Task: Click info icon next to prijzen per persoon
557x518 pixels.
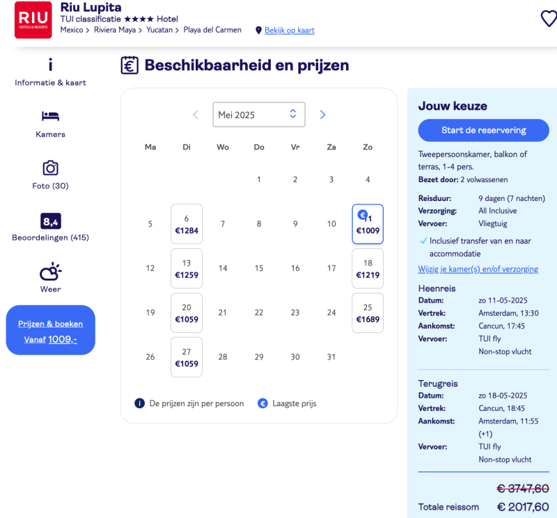Action: (x=140, y=403)
